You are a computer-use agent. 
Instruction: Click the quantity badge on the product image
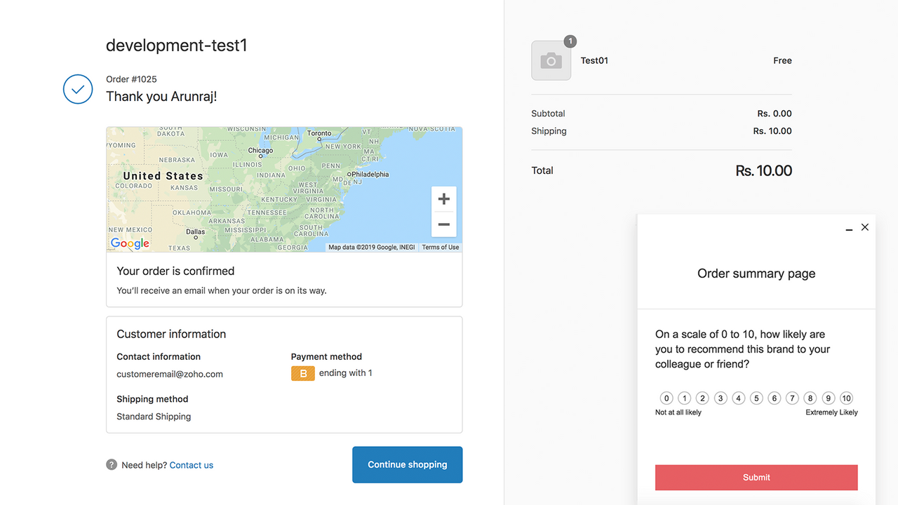point(570,41)
